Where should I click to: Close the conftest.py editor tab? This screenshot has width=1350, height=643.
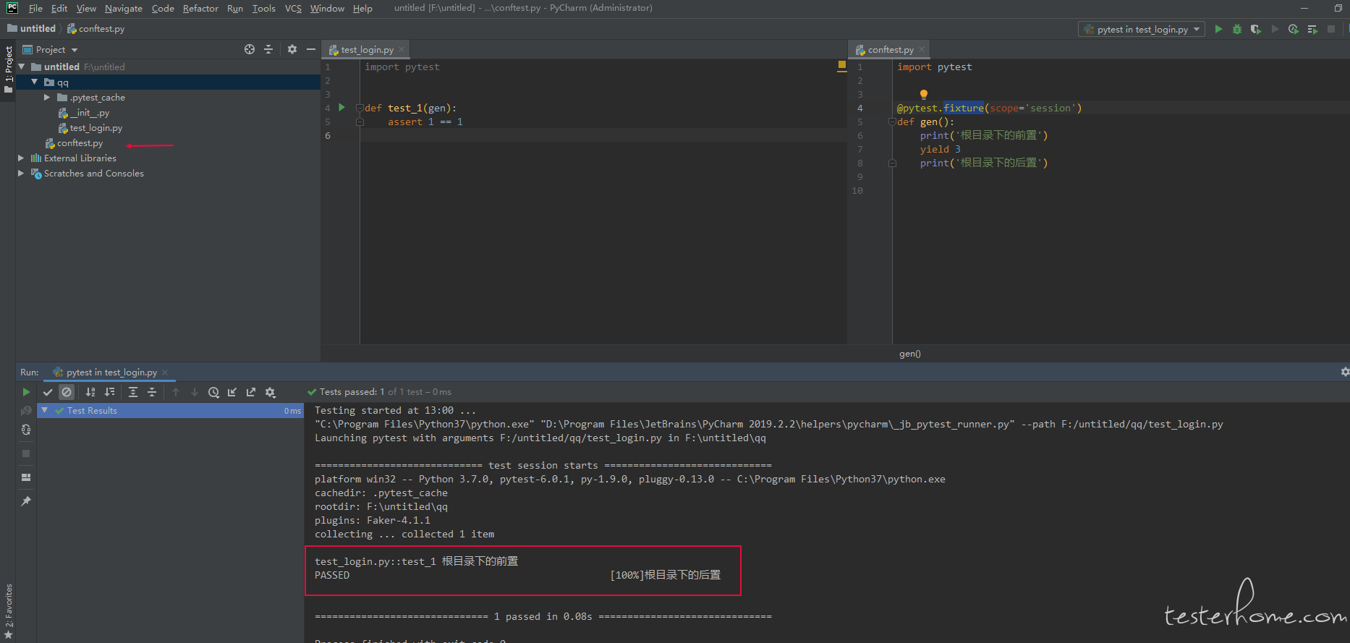922,49
